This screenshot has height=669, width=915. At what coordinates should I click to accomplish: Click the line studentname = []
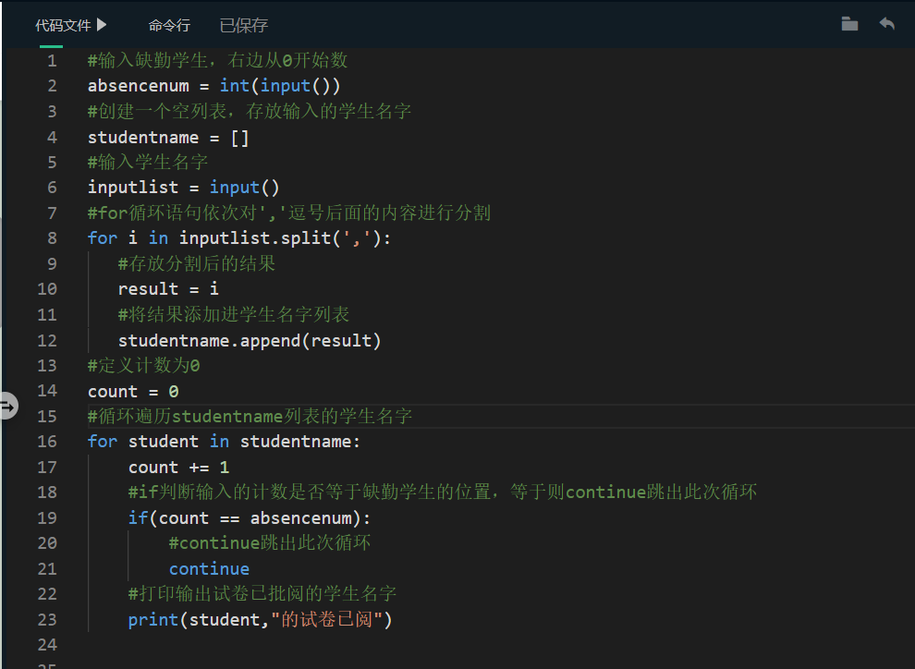[168, 138]
